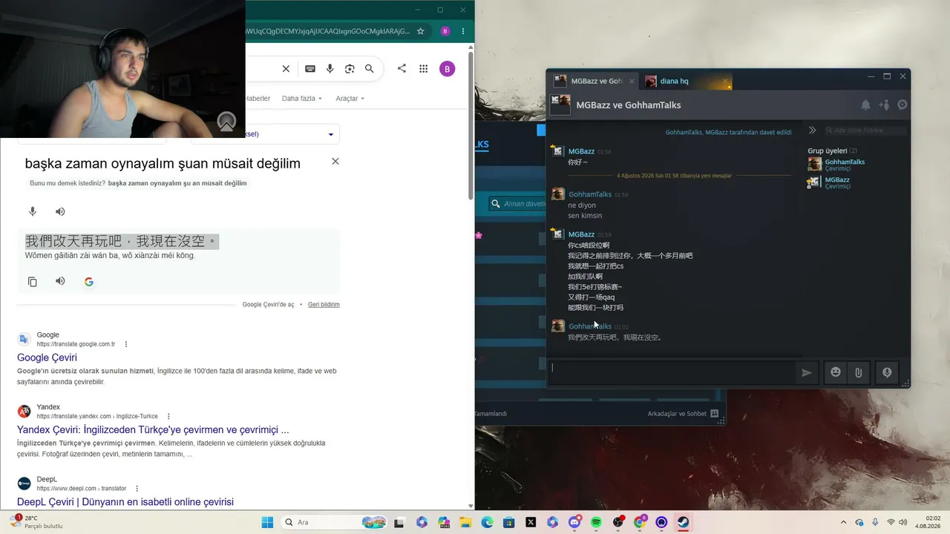
Task: Open Steam from the taskbar
Action: [684, 522]
